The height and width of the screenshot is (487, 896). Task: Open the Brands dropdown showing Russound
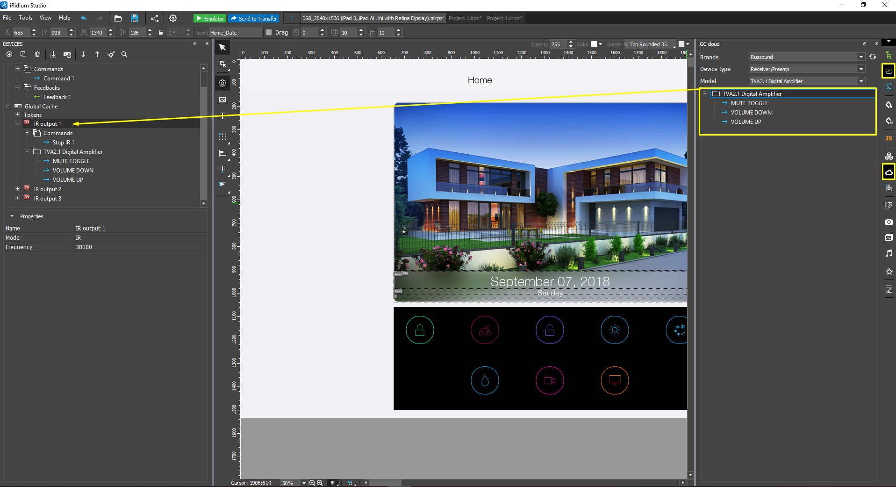pyautogui.click(x=860, y=57)
